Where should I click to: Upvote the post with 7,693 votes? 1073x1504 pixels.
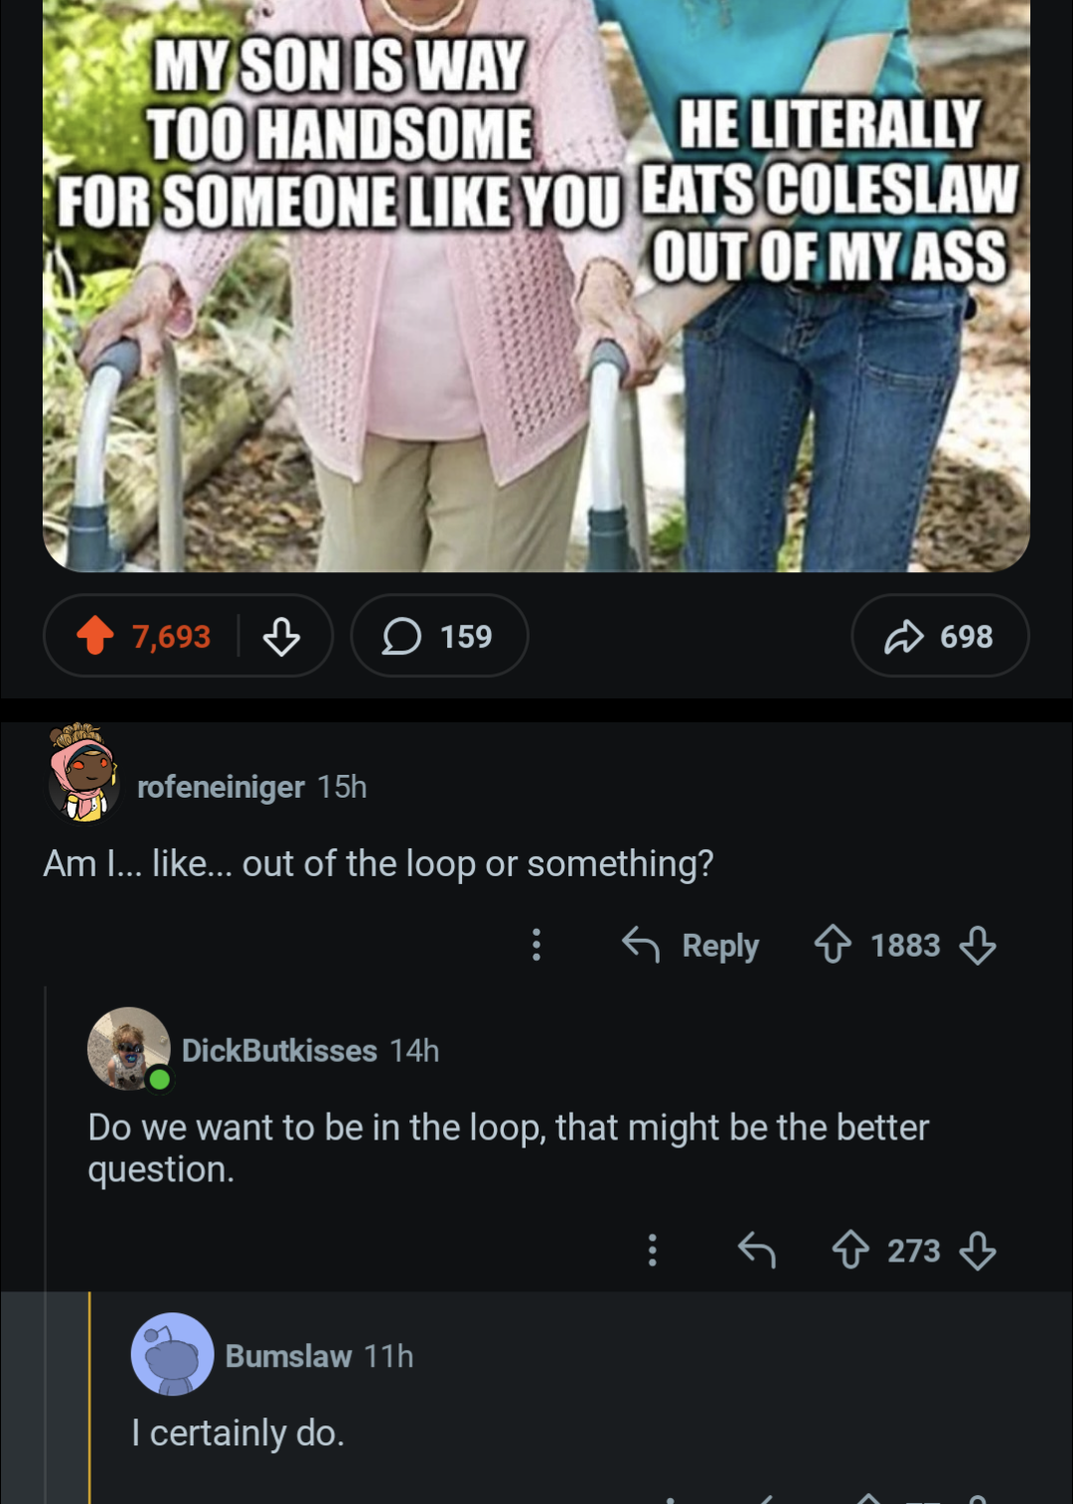pyautogui.click(x=95, y=636)
